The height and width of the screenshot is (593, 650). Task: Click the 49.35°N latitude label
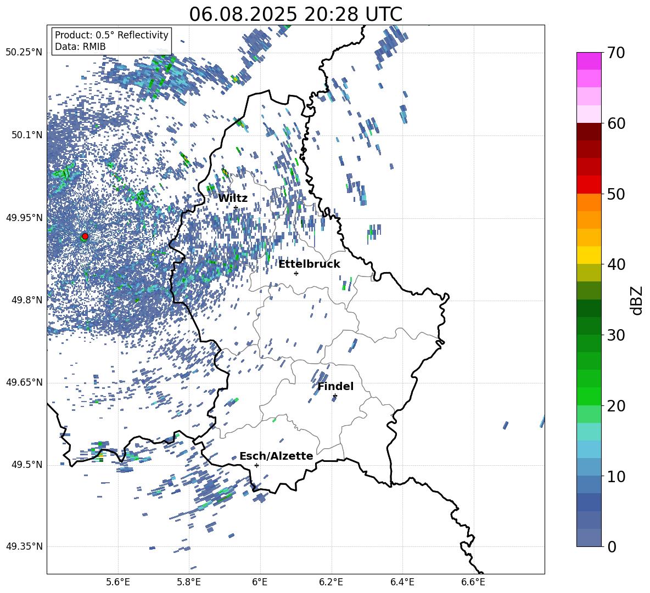pos(24,546)
